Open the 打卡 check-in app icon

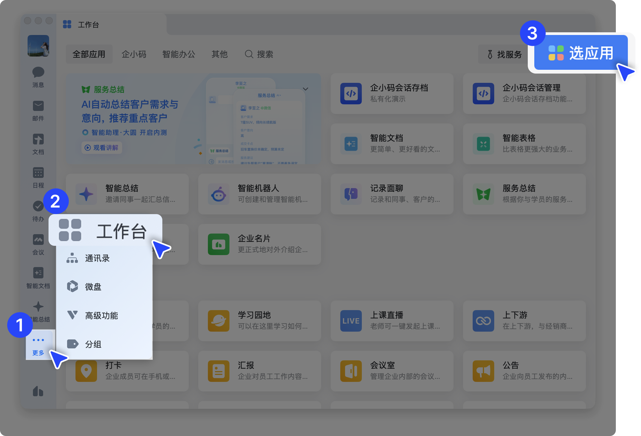click(86, 371)
